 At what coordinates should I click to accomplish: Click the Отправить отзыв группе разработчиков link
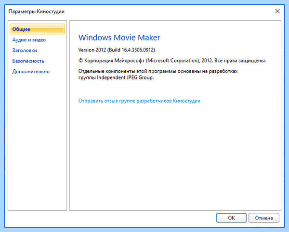pyautogui.click(x=139, y=101)
